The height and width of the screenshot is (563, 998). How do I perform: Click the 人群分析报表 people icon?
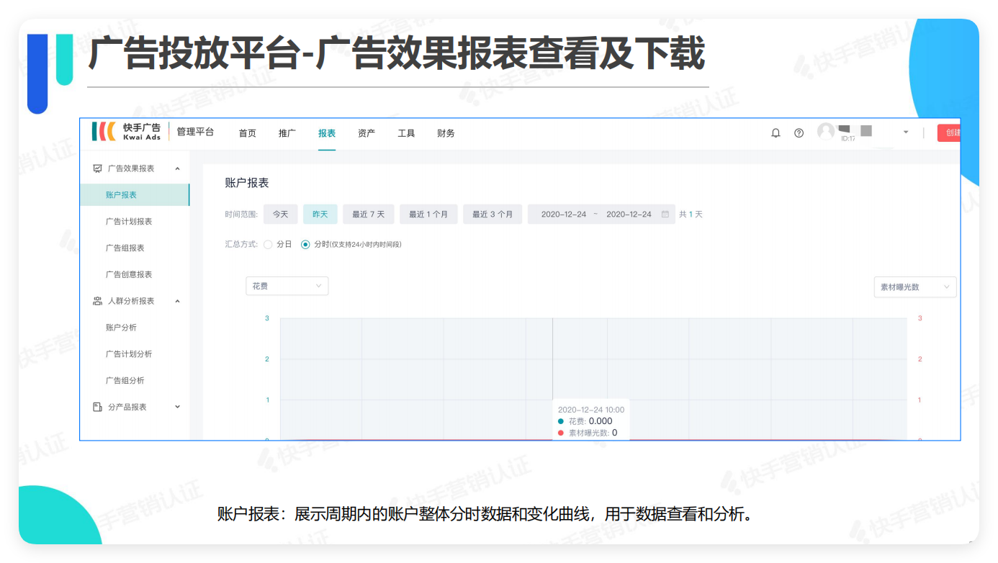pyautogui.click(x=97, y=301)
